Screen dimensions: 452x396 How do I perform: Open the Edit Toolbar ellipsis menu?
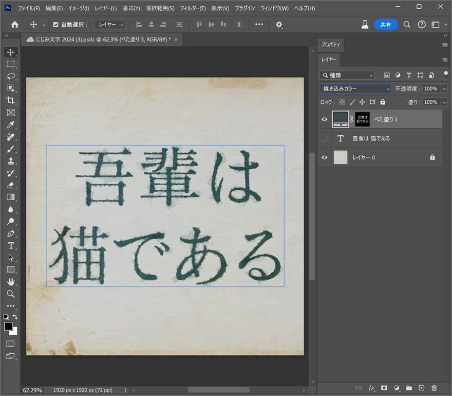point(11,305)
